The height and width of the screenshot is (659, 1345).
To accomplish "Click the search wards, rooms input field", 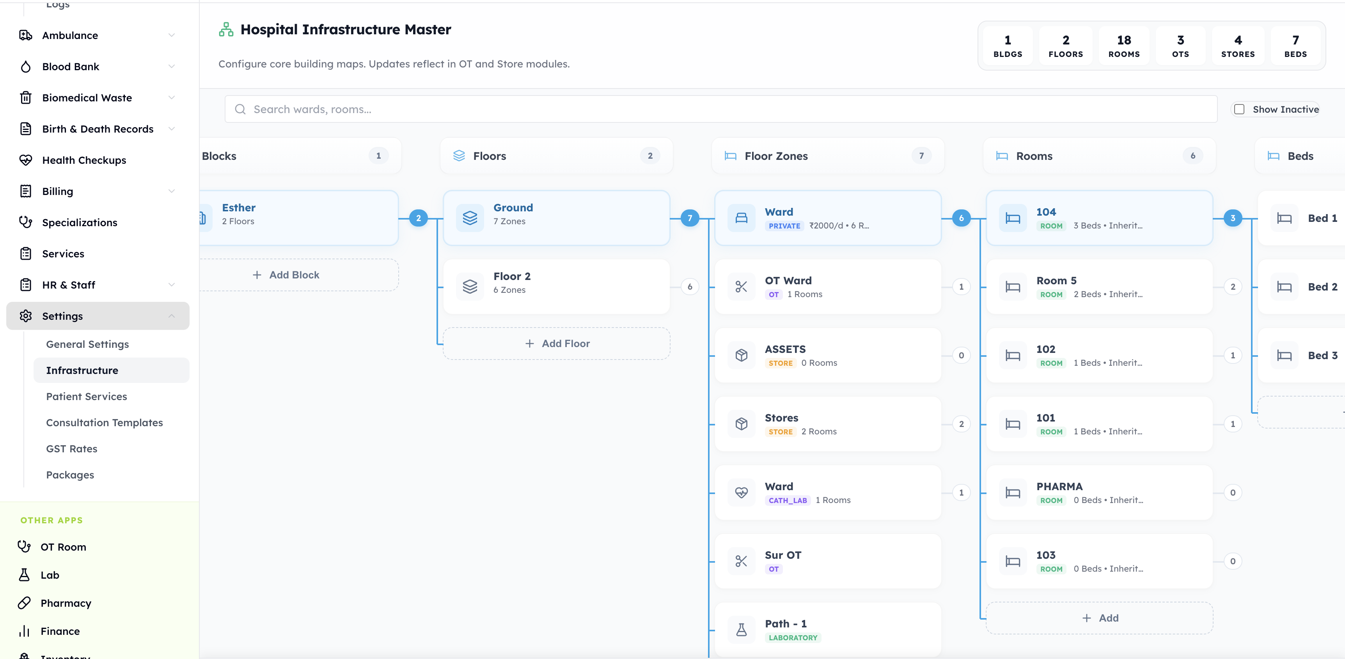I will point(721,109).
